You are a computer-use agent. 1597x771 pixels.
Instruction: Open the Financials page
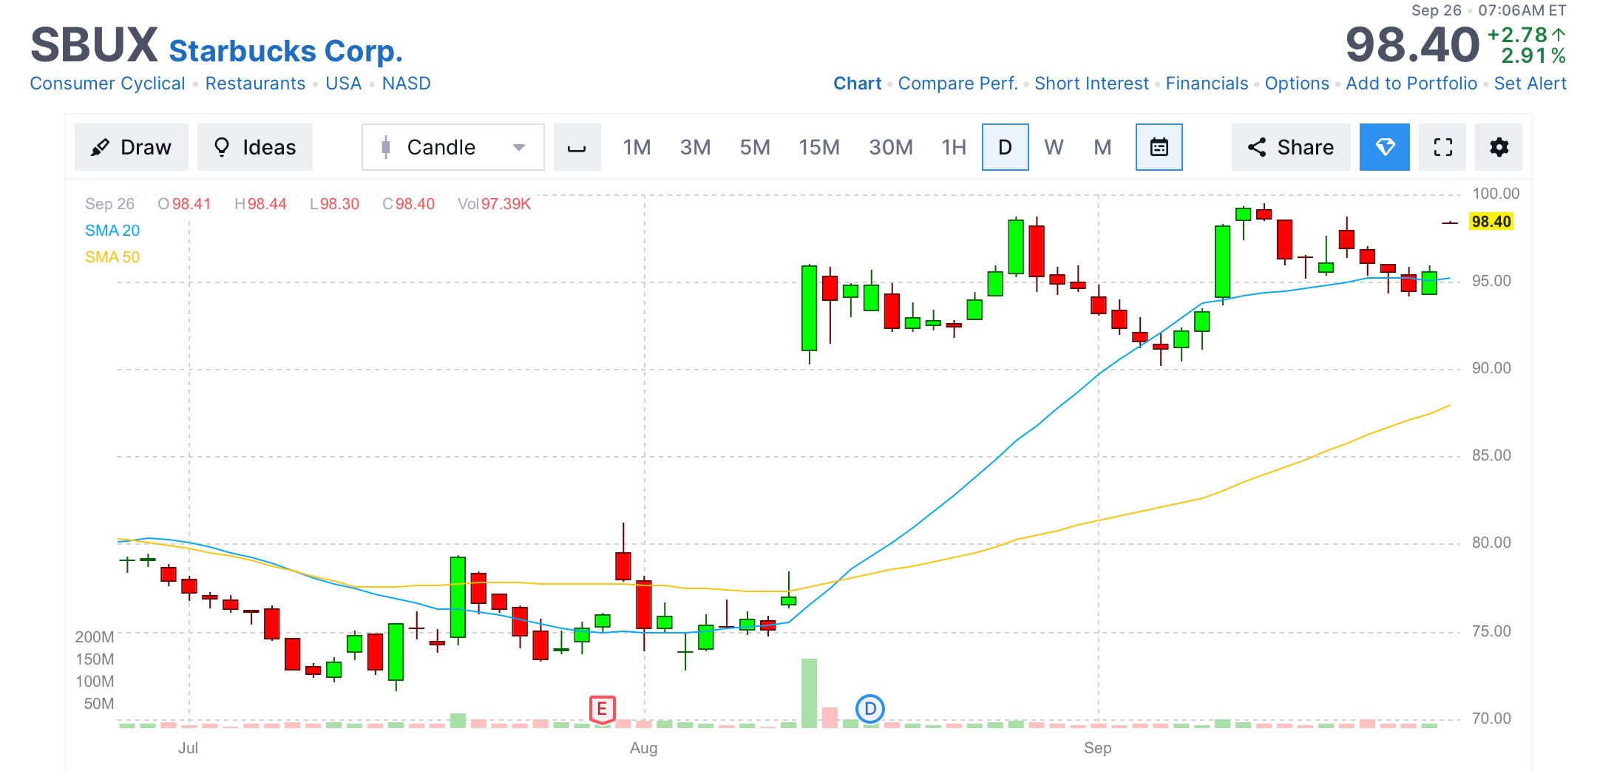click(1207, 84)
